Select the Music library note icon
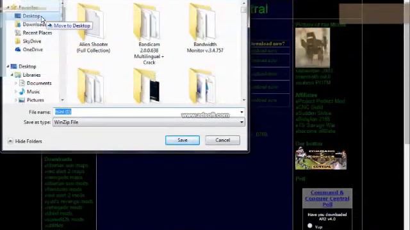 click(22, 91)
